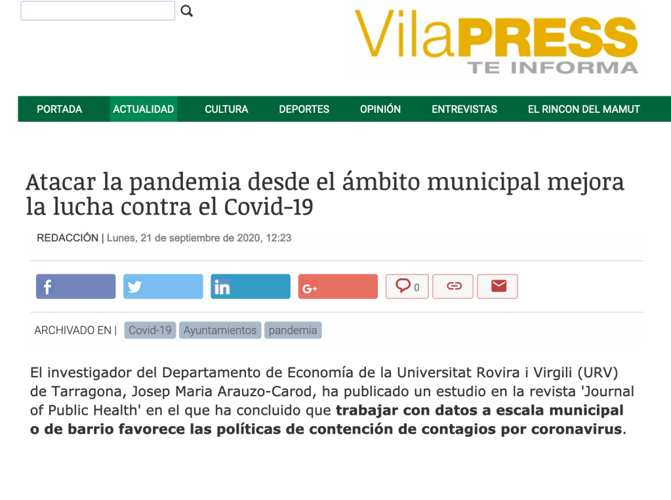The width and height of the screenshot is (671, 500).
Task: Go to the Portada menu item
Action: (60, 109)
